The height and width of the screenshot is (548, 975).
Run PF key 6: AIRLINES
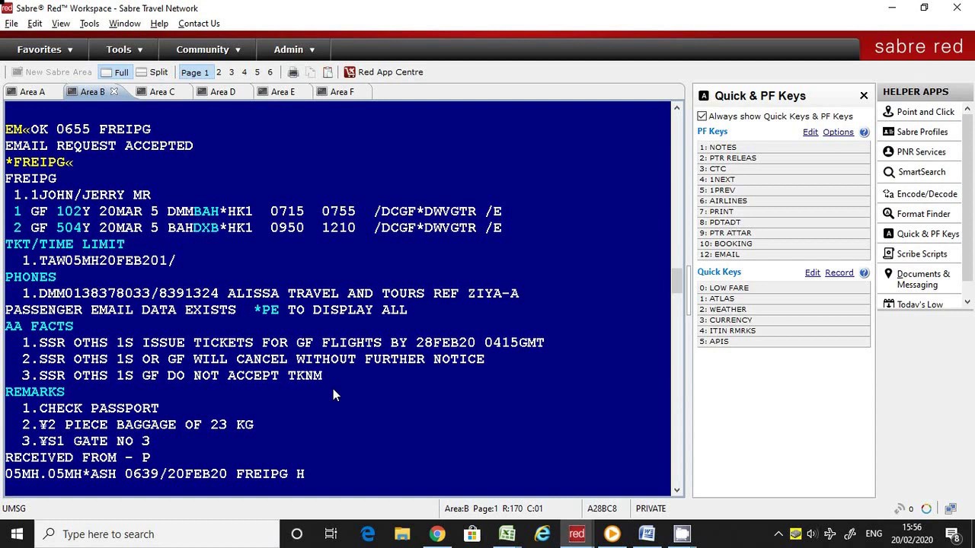[x=784, y=201]
